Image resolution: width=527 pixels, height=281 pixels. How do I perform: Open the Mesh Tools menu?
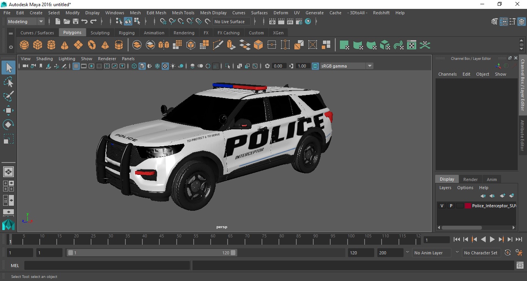click(183, 13)
